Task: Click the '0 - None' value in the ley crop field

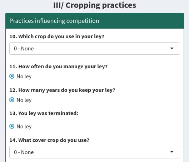Action: pos(24,49)
